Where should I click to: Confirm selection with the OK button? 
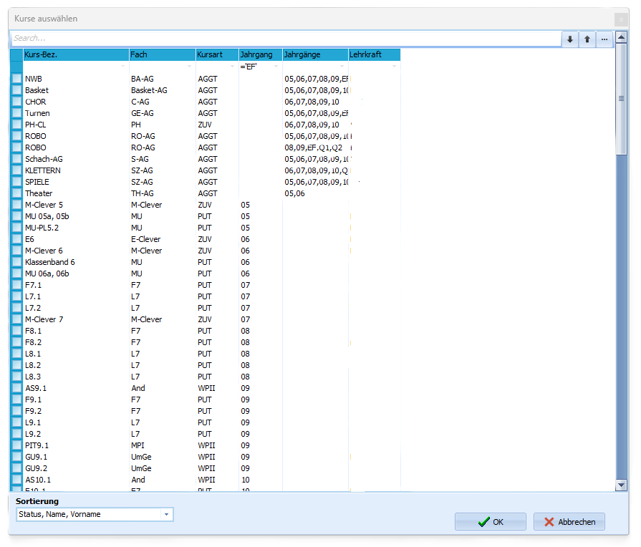pyautogui.click(x=490, y=522)
